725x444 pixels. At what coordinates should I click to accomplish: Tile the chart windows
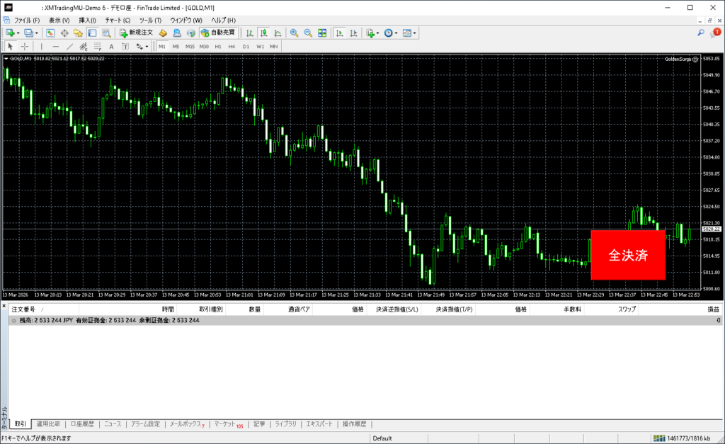tap(322, 33)
